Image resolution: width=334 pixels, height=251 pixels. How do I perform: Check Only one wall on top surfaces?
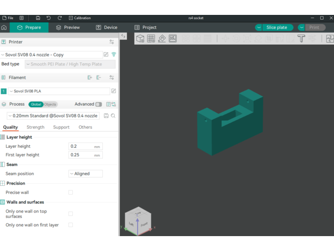(70, 214)
